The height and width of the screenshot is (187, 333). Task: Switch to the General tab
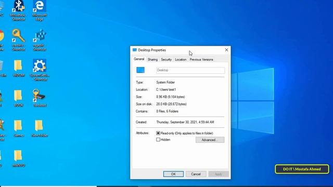pyautogui.click(x=139, y=59)
